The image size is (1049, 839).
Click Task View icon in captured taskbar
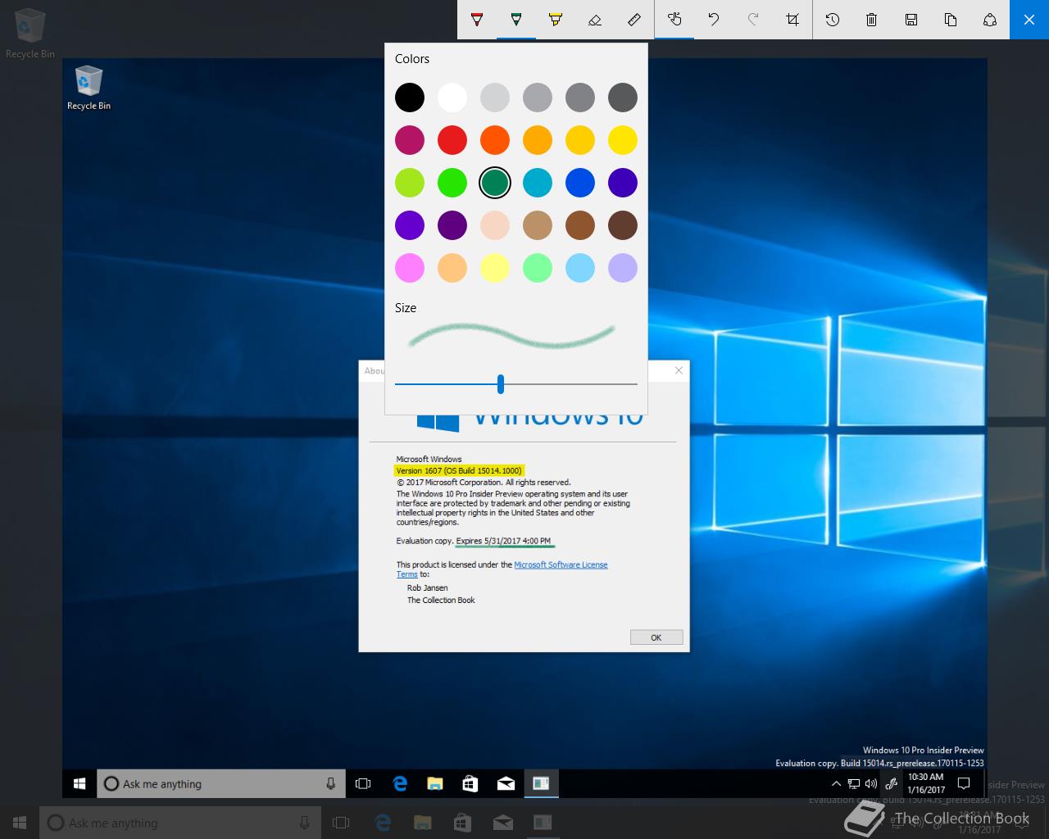point(363,784)
